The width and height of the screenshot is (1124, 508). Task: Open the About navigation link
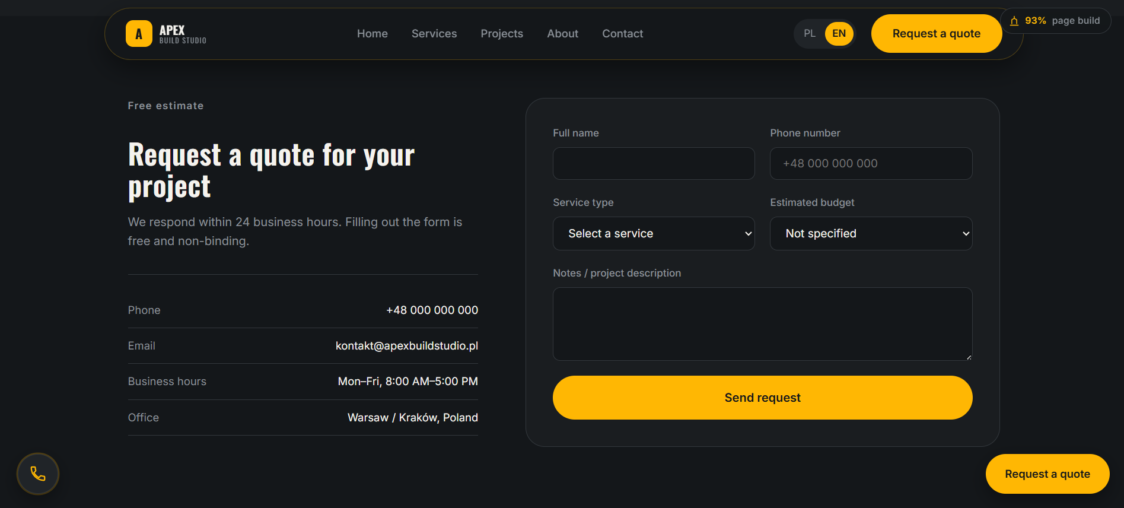pos(562,34)
